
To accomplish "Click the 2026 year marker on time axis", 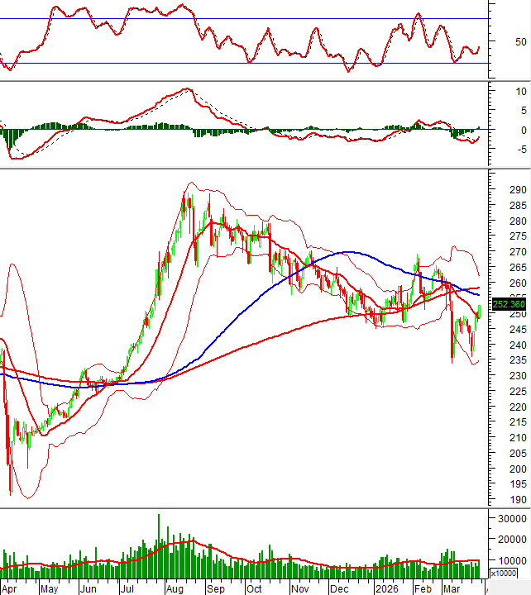I will pos(386,589).
